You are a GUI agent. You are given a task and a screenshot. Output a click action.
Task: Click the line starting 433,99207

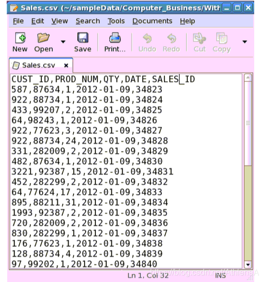point(87,110)
